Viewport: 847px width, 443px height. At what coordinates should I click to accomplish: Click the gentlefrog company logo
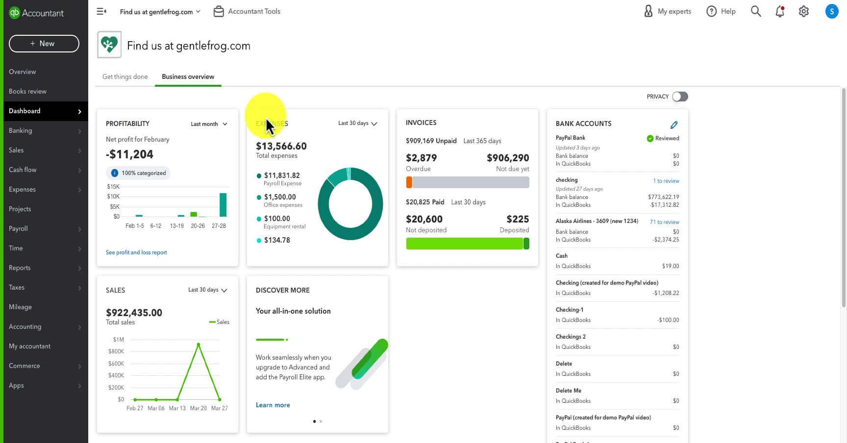point(109,45)
